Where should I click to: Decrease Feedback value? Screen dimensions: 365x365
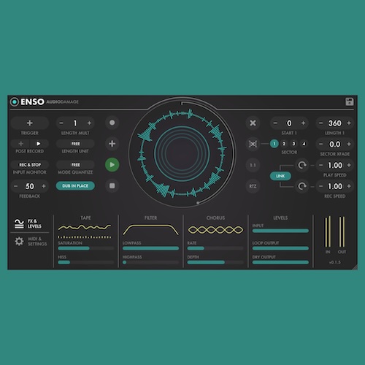coord(16,186)
